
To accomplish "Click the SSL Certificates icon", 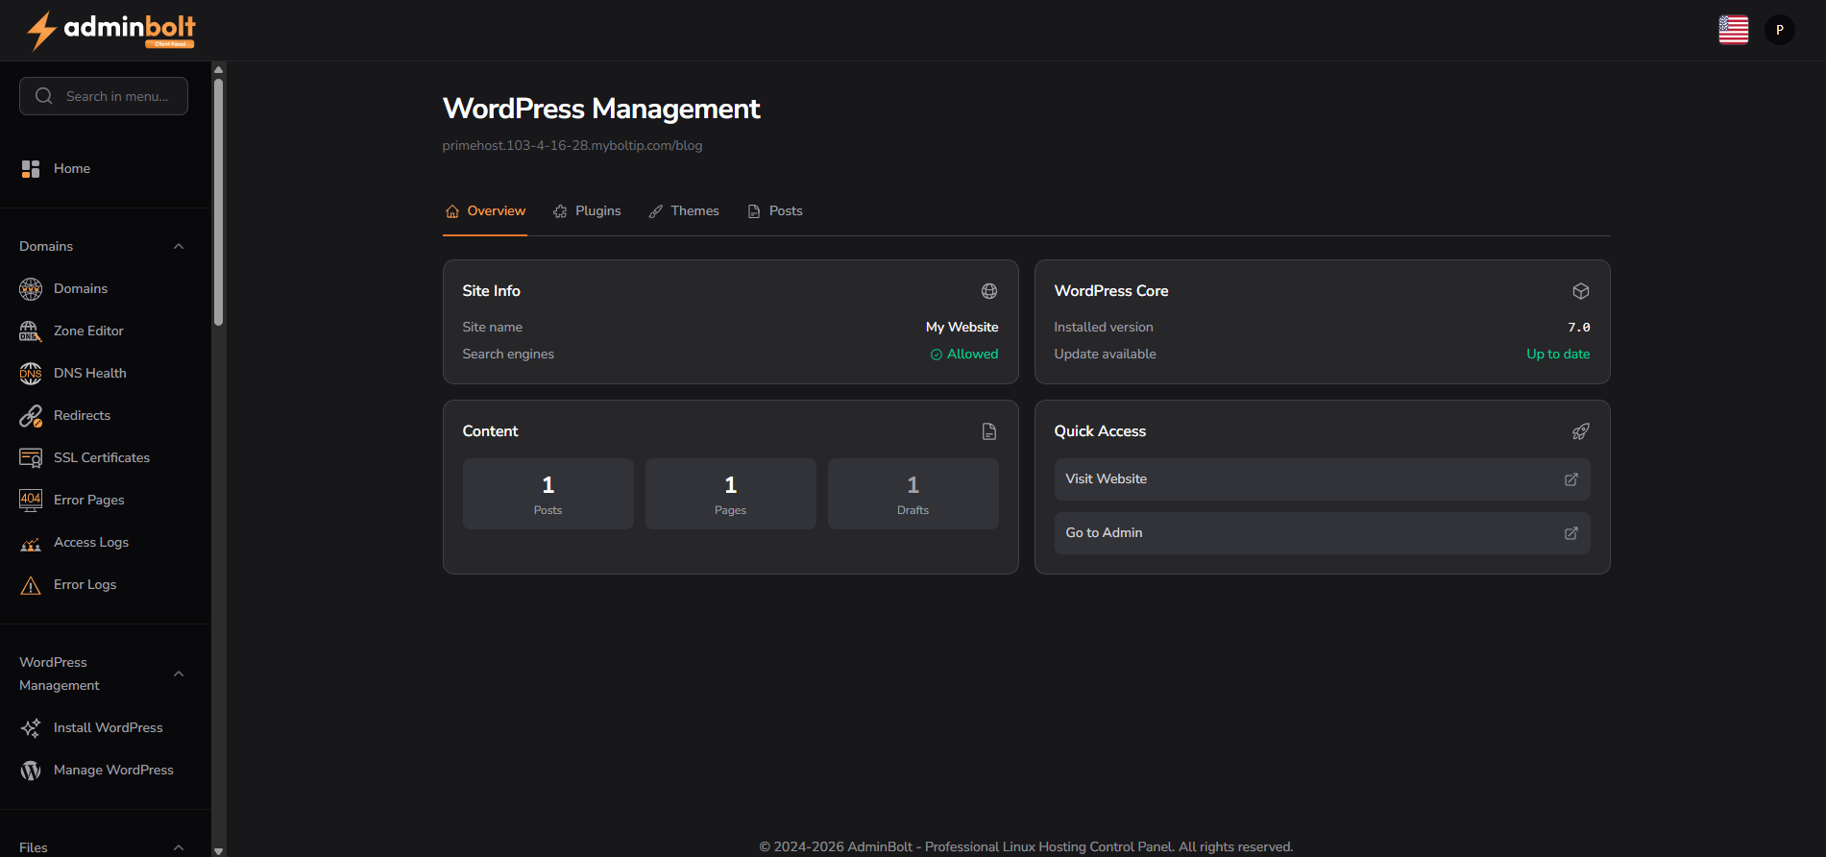I will click(31, 458).
